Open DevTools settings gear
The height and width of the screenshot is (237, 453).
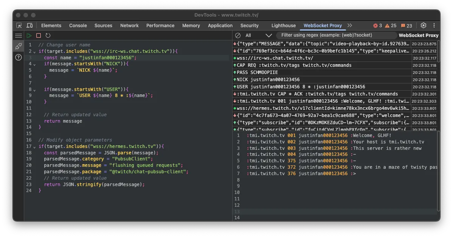pos(424,25)
